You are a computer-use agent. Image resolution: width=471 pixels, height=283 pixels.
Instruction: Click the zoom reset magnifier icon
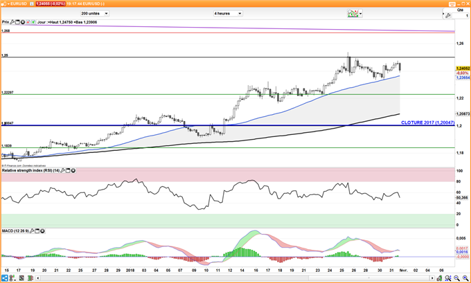[448, 278]
